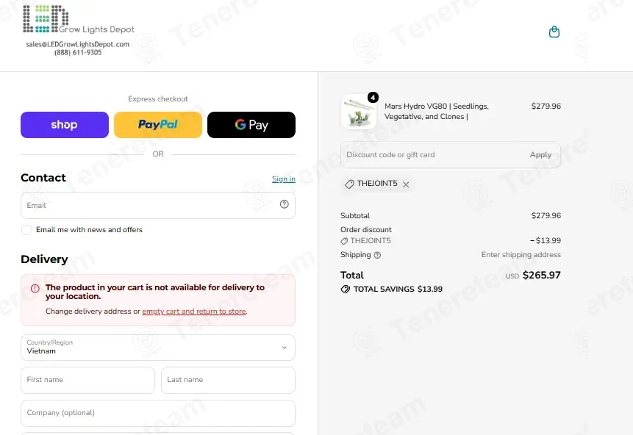The image size is (633, 435).
Task: Enable Email me with news and offers
Action: (26, 230)
